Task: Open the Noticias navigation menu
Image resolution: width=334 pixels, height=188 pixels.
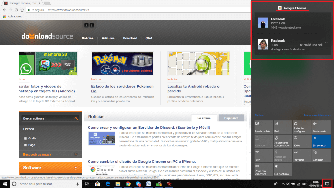Action: pos(87,38)
